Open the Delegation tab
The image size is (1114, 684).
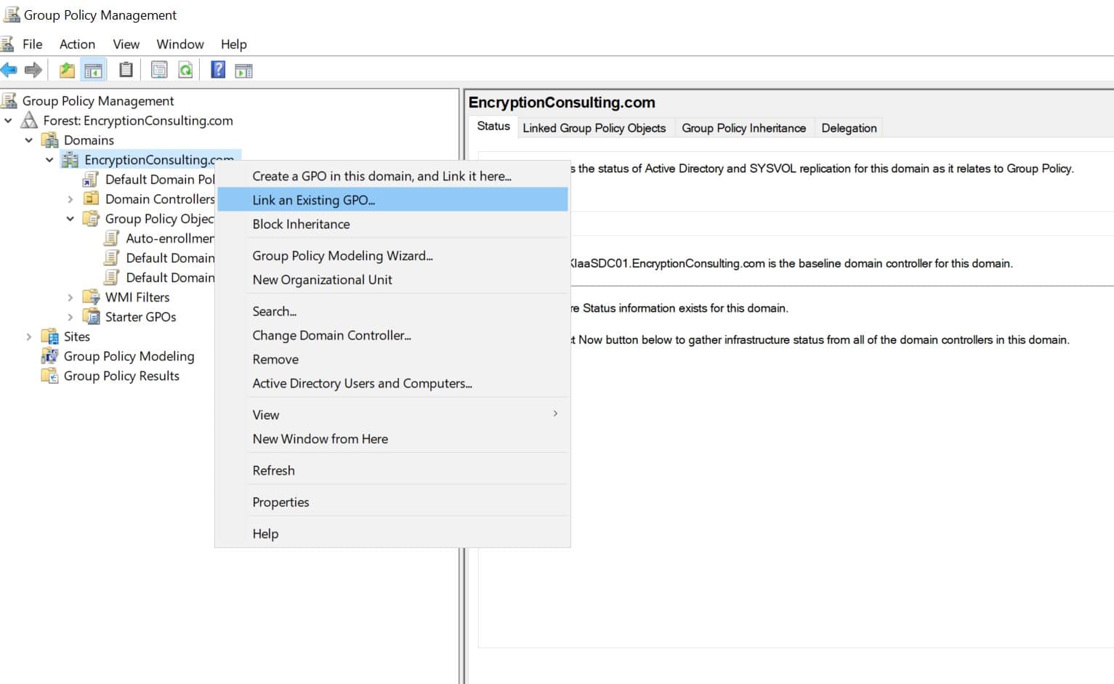click(x=848, y=128)
